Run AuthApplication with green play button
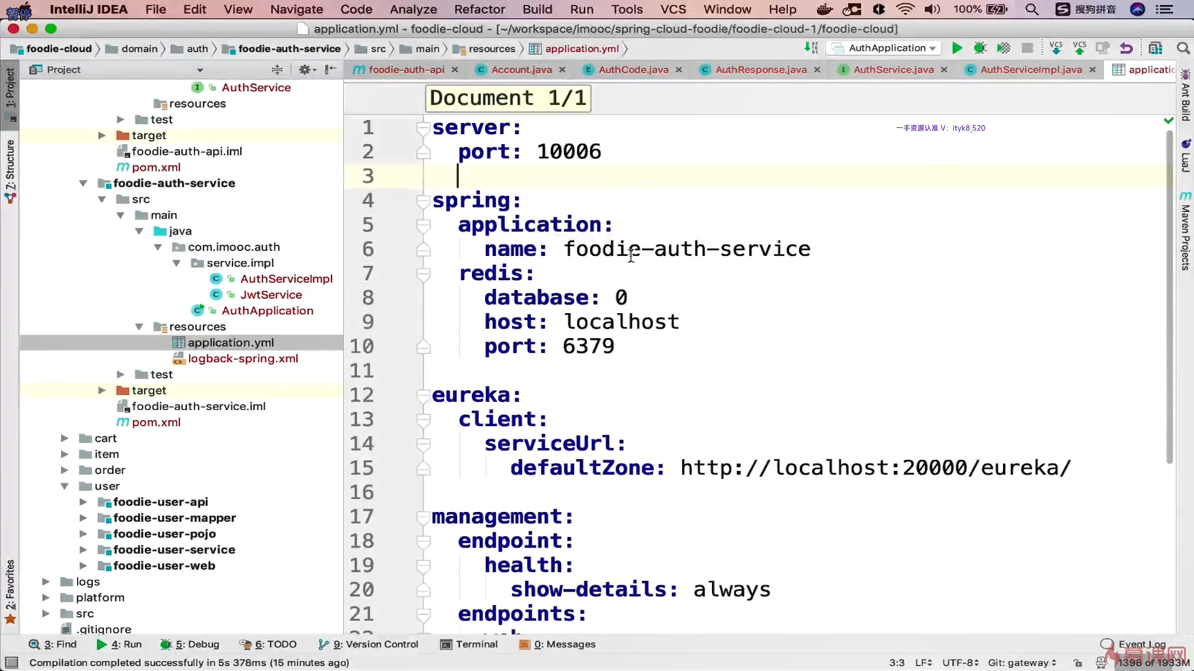This screenshot has width=1194, height=671. pos(957,48)
